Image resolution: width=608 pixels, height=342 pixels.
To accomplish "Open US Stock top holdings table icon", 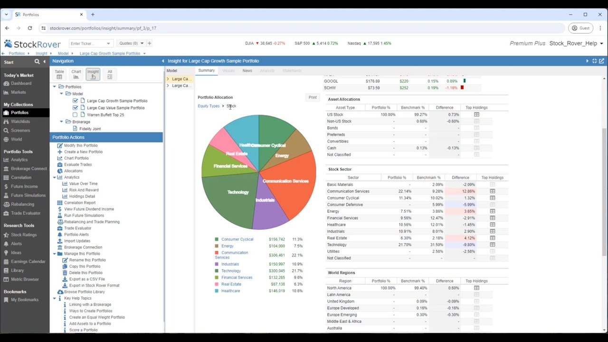I will pos(476,114).
